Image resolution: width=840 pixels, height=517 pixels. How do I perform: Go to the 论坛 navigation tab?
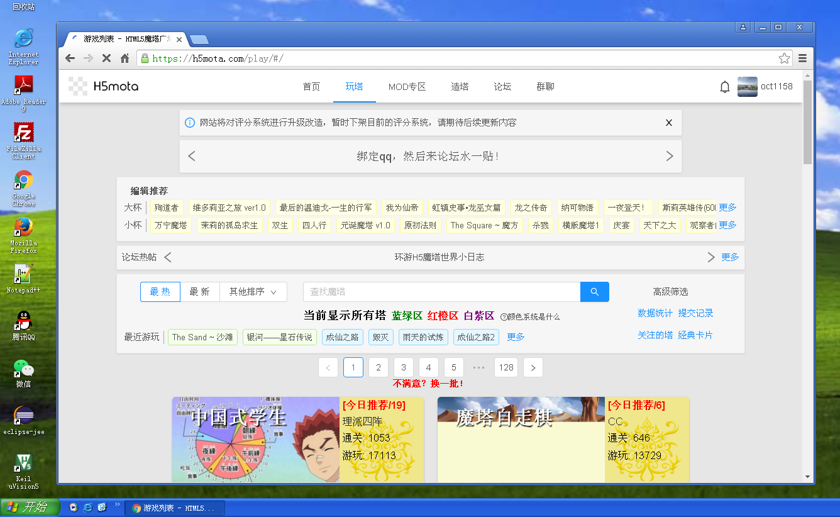pos(502,87)
